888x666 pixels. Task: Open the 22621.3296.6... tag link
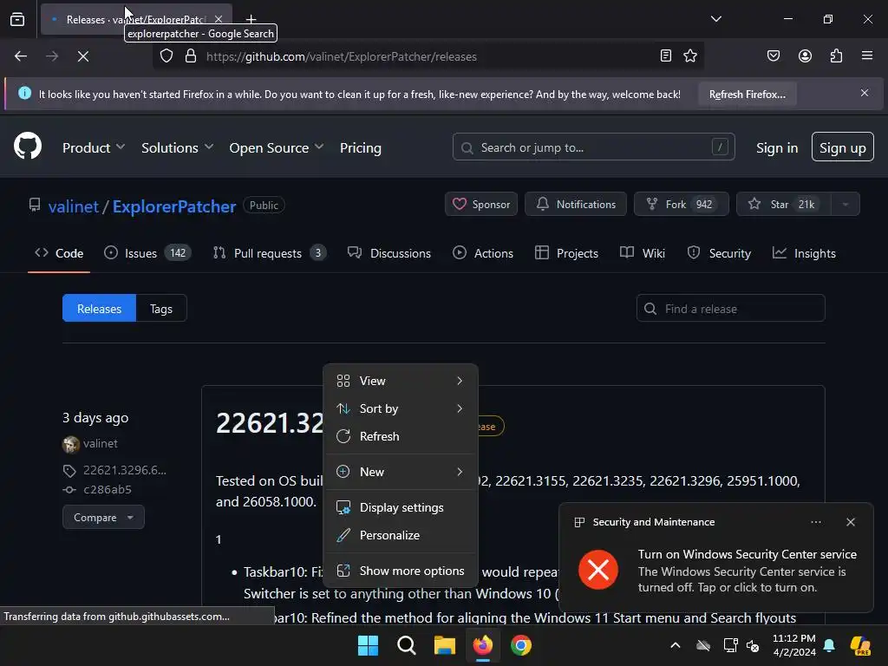(125, 470)
